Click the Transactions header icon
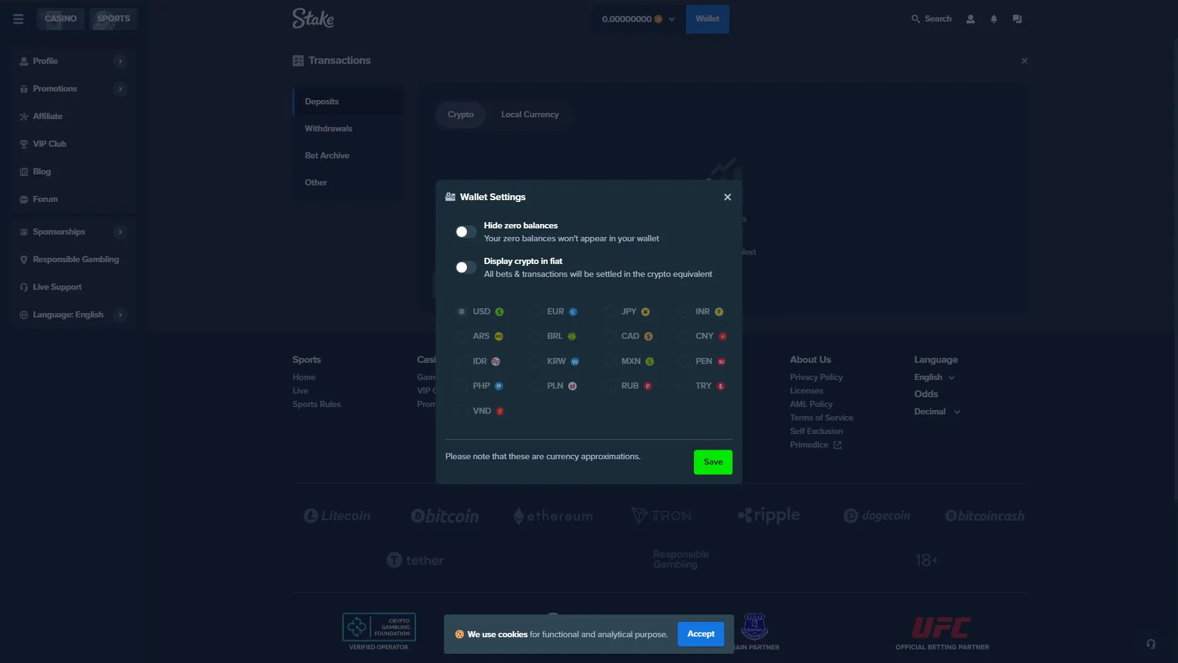Image resolution: width=1178 pixels, height=663 pixels. pyautogui.click(x=298, y=61)
